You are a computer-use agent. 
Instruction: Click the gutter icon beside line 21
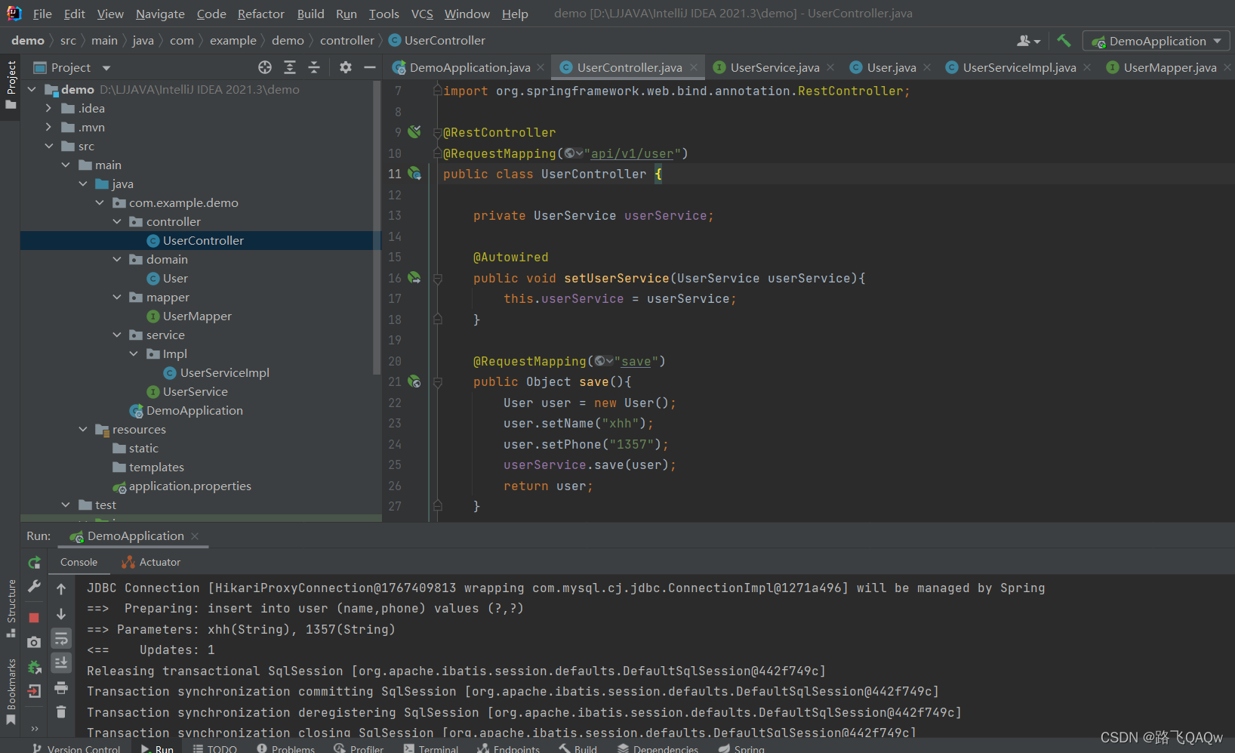point(414,381)
